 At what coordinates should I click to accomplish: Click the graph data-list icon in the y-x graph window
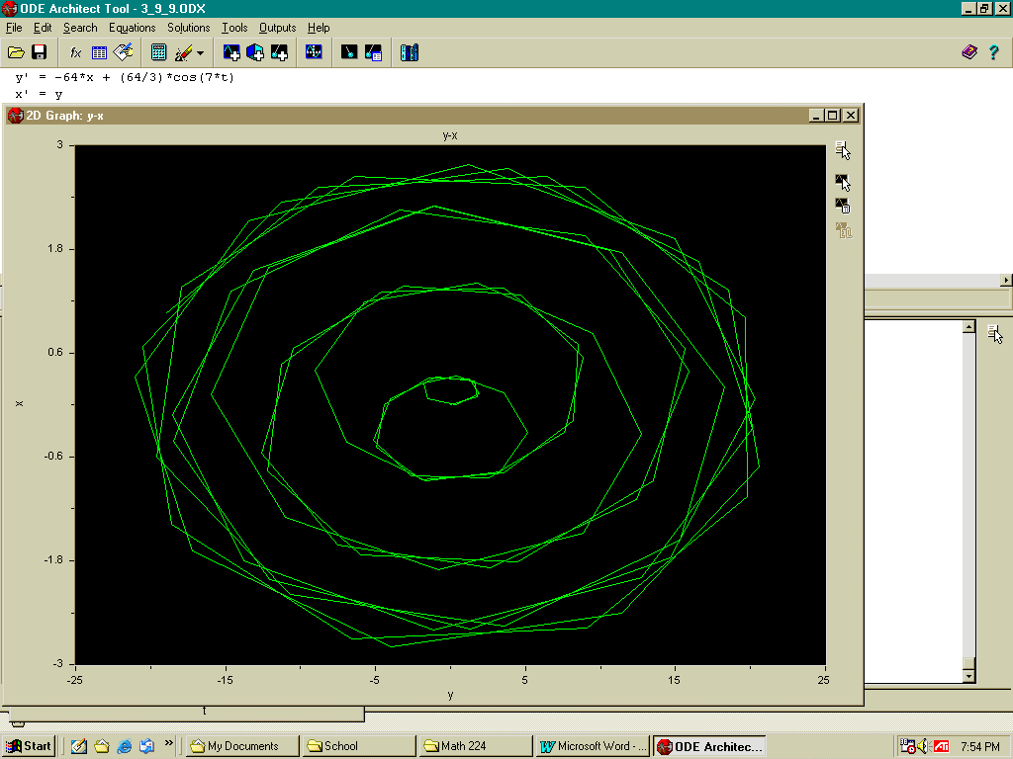[843, 206]
